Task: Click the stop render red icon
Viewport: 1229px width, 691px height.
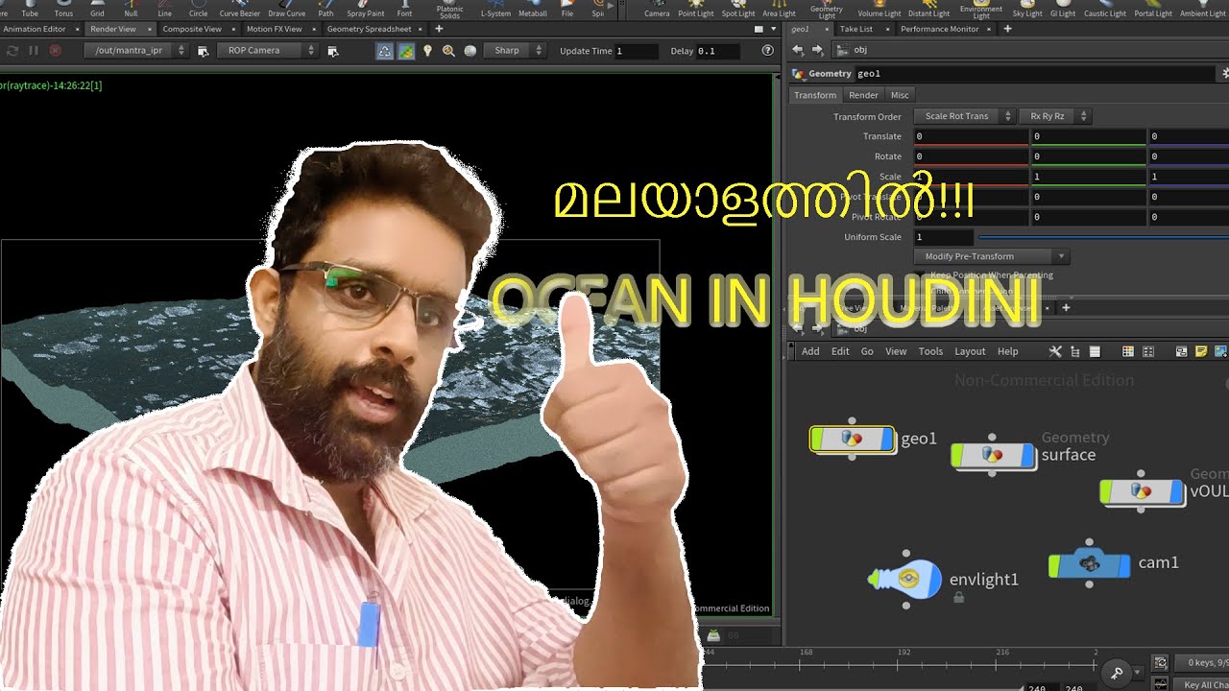Action: 56,50
